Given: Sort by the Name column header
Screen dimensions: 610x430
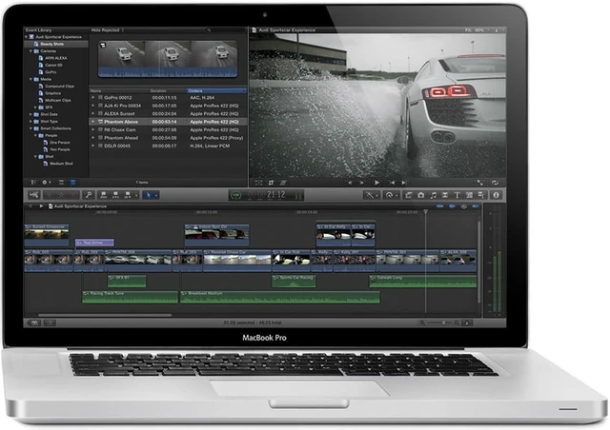Looking at the screenshot, I should [119, 91].
